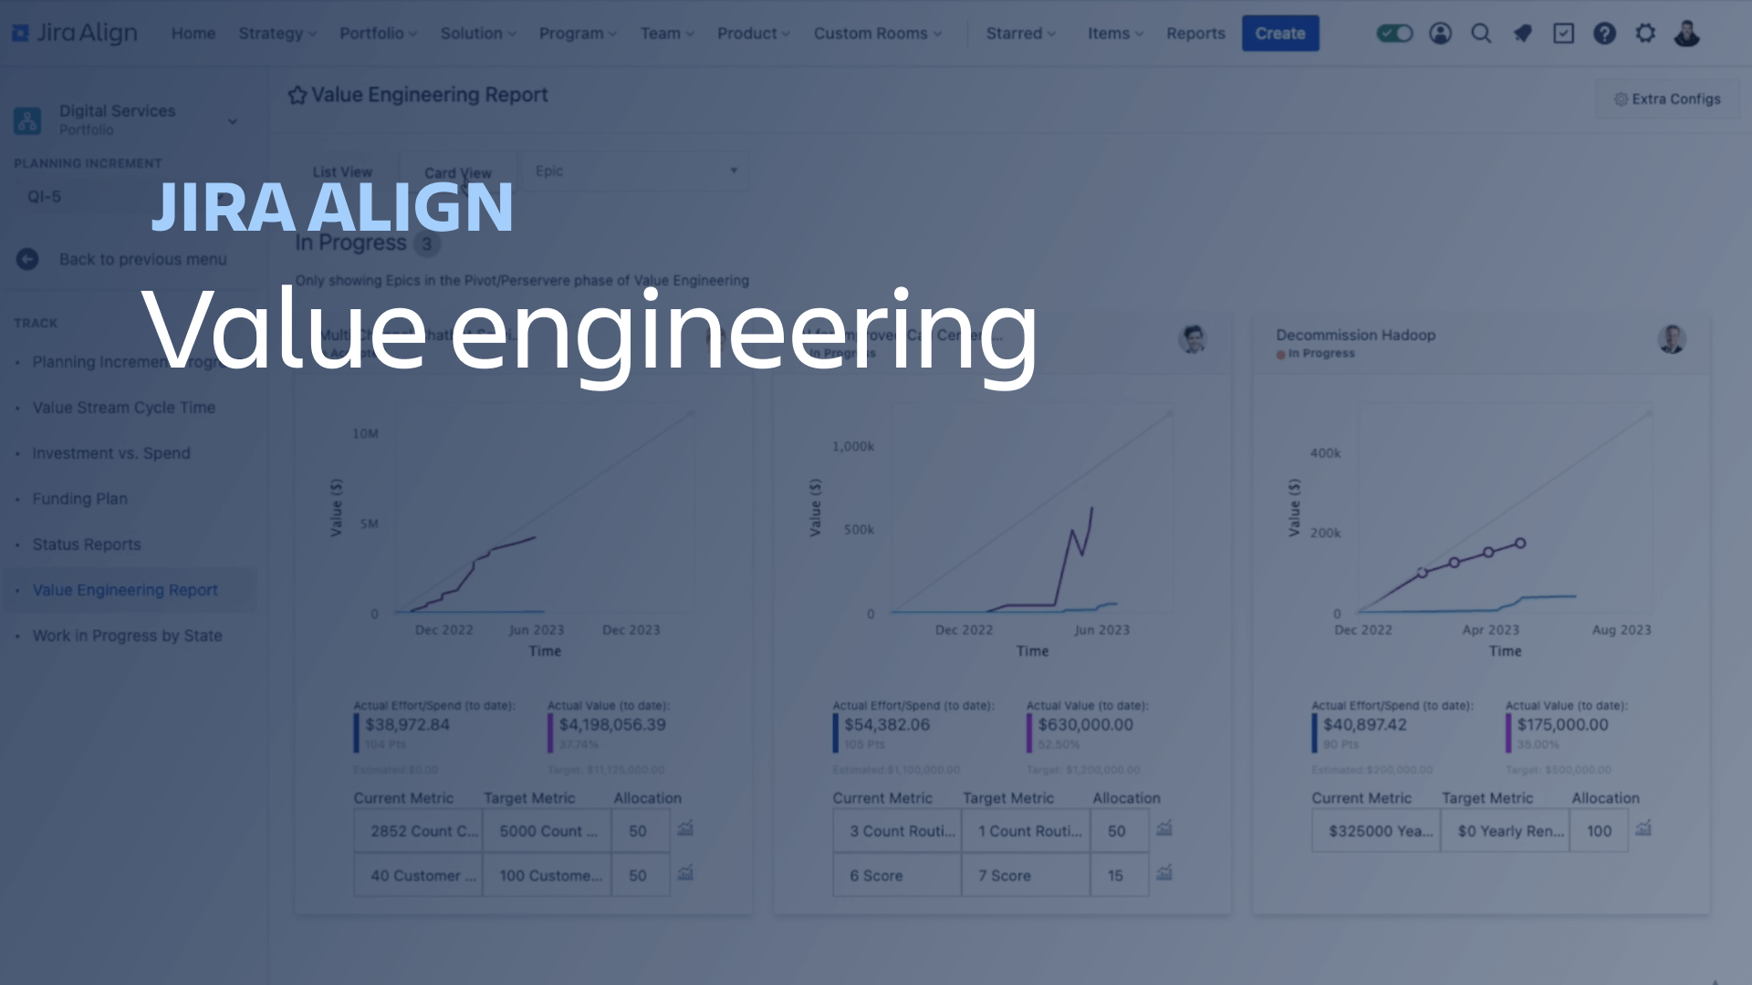Toggle the dark/light mode switch
Viewport: 1752px width, 985px height.
(x=1394, y=33)
